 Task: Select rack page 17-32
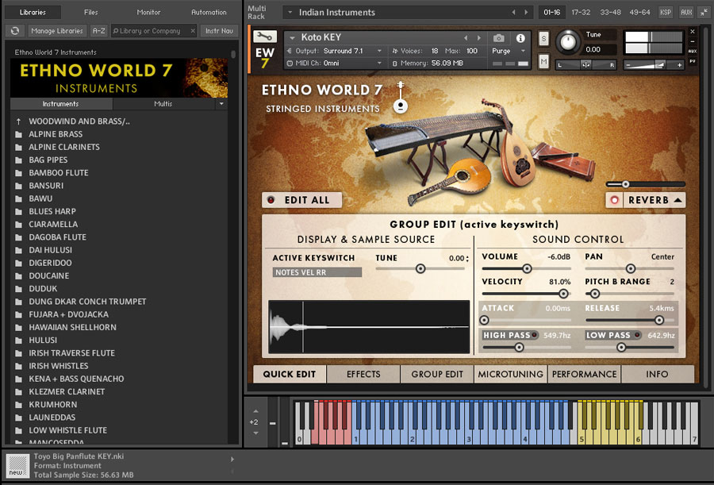(581, 13)
